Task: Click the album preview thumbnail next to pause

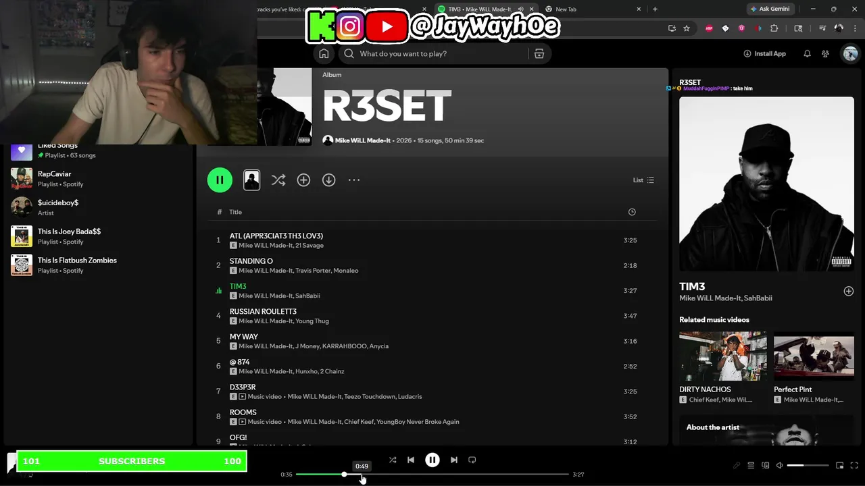Action: coord(251,180)
